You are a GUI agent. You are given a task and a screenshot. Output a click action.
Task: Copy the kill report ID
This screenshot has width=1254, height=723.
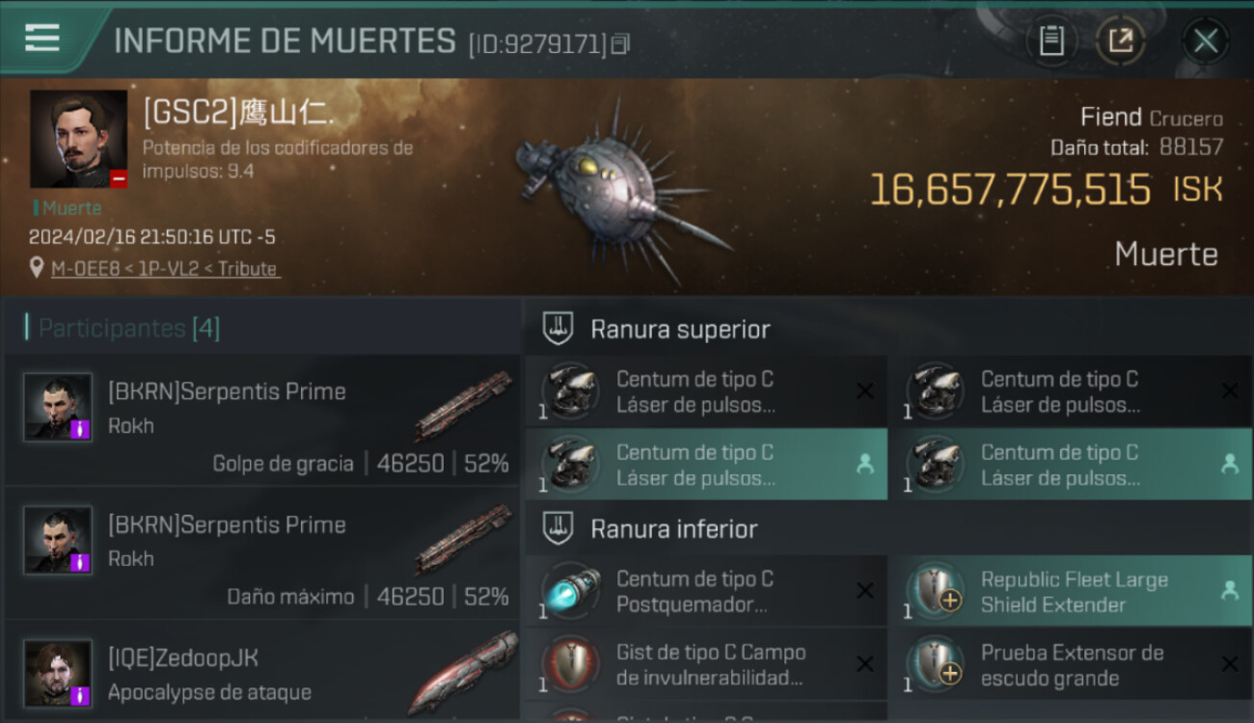(620, 43)
